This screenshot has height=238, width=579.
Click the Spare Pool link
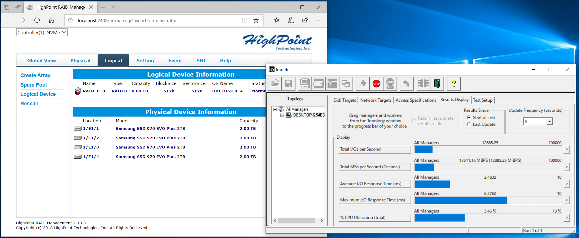coord(33,85)
